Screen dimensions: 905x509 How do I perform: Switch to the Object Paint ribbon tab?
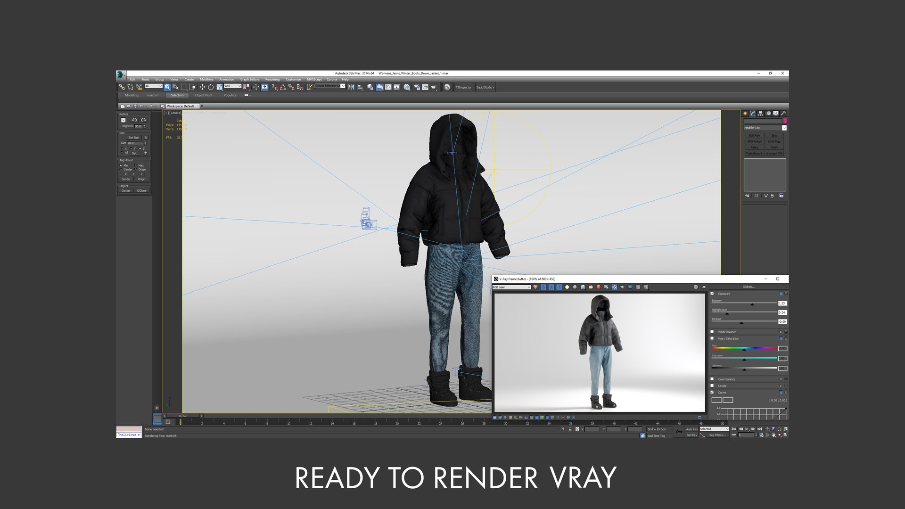pyautogui.click(x=204, y=95)
